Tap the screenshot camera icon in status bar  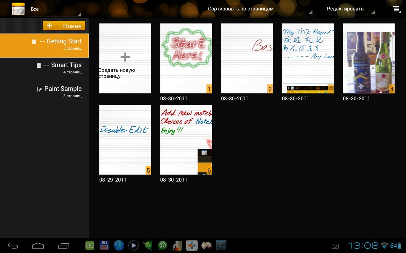click(x=335, y=246)
